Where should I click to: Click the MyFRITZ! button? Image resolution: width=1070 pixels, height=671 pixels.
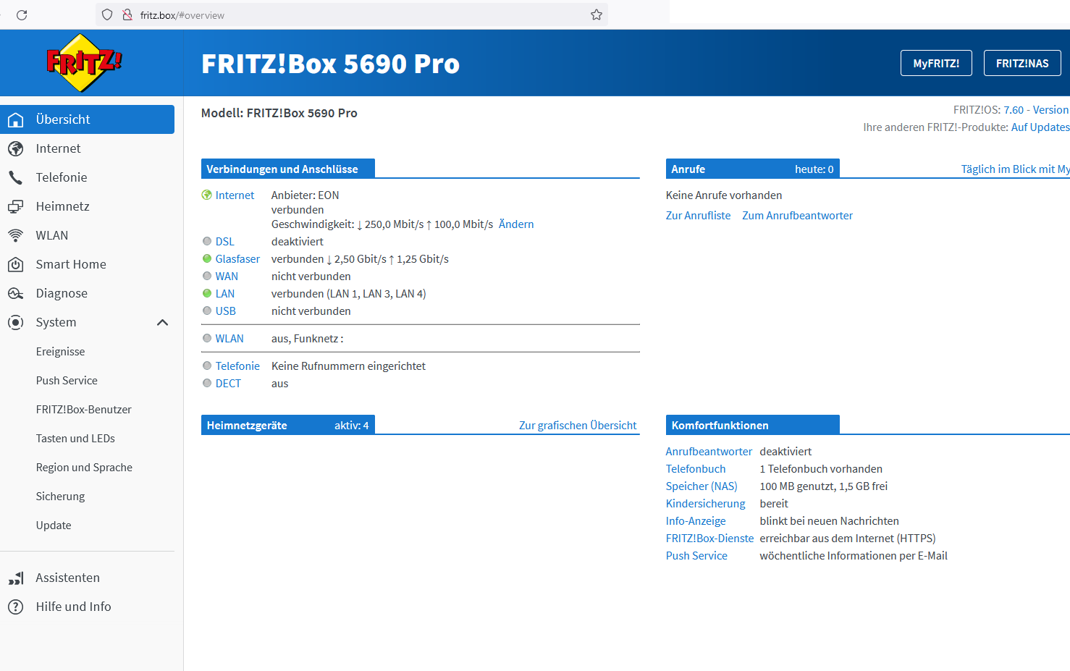pyautogui.click(x=936, y=63)
